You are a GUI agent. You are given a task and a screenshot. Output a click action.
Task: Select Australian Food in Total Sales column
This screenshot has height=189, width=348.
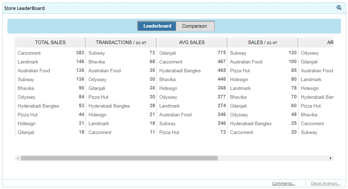click(34, 71)
